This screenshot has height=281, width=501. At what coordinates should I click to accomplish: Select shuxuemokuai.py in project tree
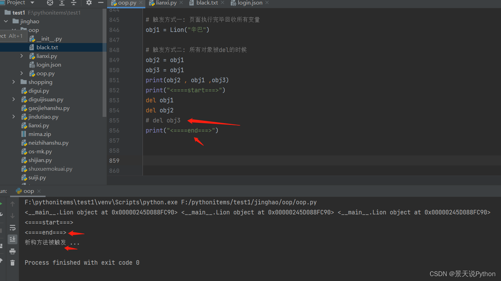pos(51,169)
